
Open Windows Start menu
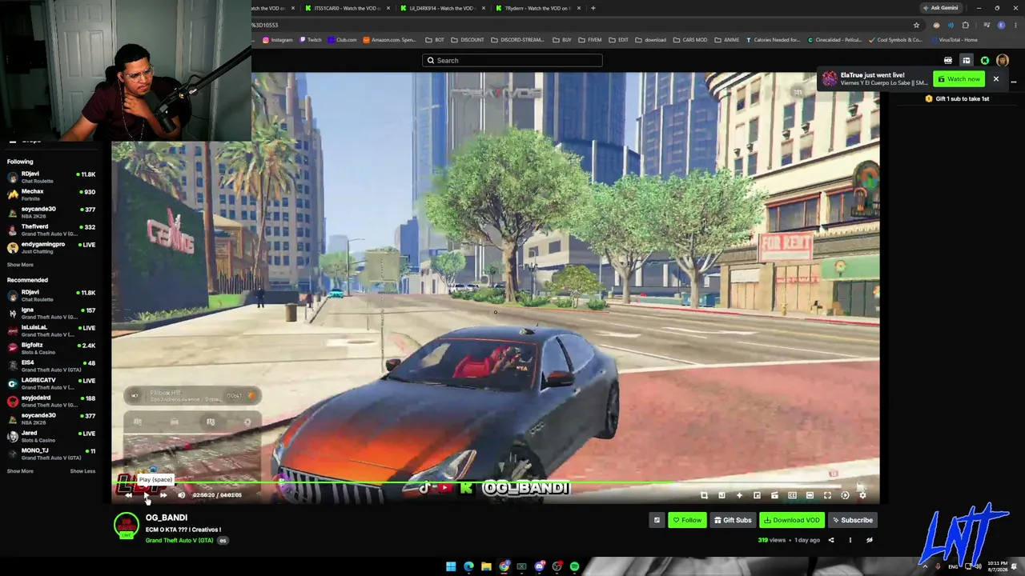click(x=451, y=567)
